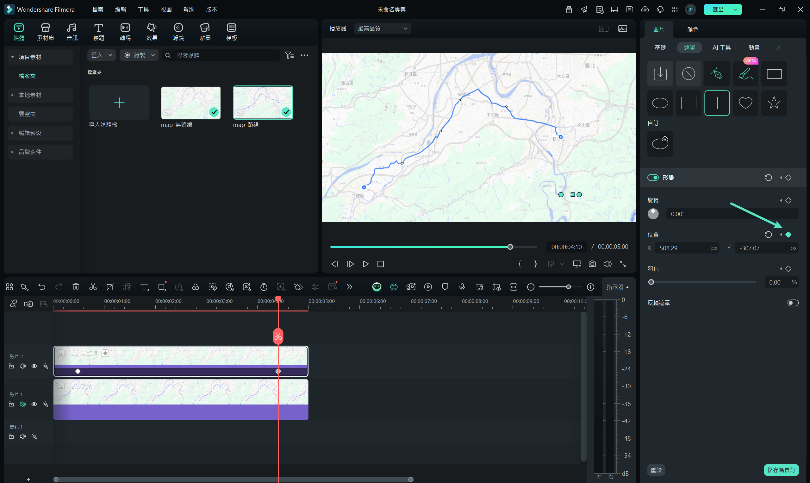Click the 導入媒體檔 import media tile
Image resolution: width=810 pixels, height=483 pixels.
(x=119, y=103)
